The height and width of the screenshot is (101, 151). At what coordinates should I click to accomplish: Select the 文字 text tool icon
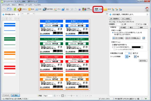point(37,9)
